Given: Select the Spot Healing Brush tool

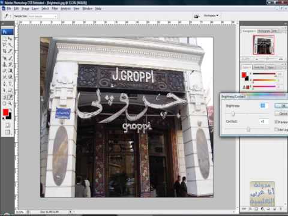Looking at the screenshot, I should click(x=5, y=58).
